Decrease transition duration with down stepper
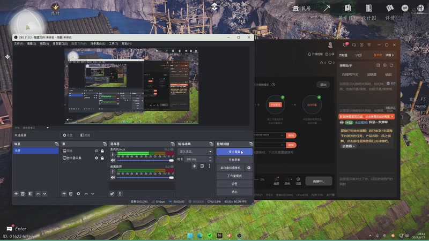The width and height of the screenshot is (429, 241). (x=210, y=161)
